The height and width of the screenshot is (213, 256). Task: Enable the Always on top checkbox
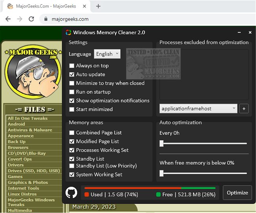pos(72,66)
